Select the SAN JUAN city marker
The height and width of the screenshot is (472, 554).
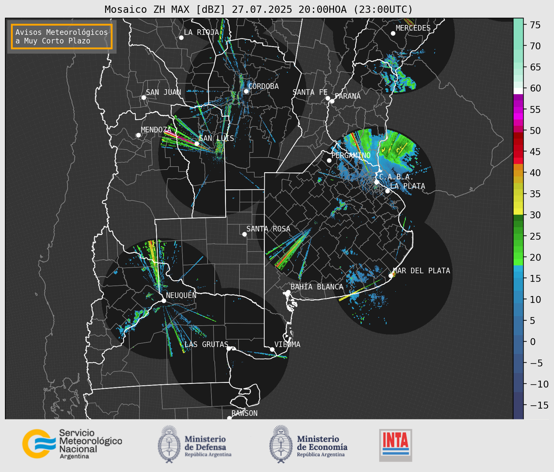coord(144,97)
